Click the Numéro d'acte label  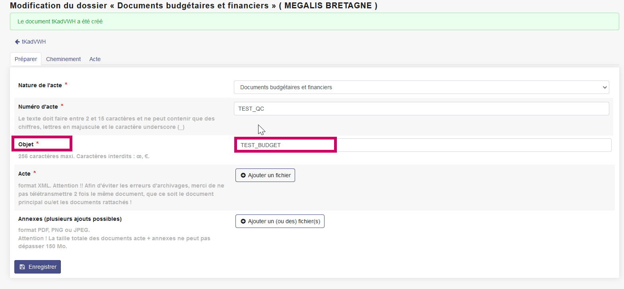38,107
